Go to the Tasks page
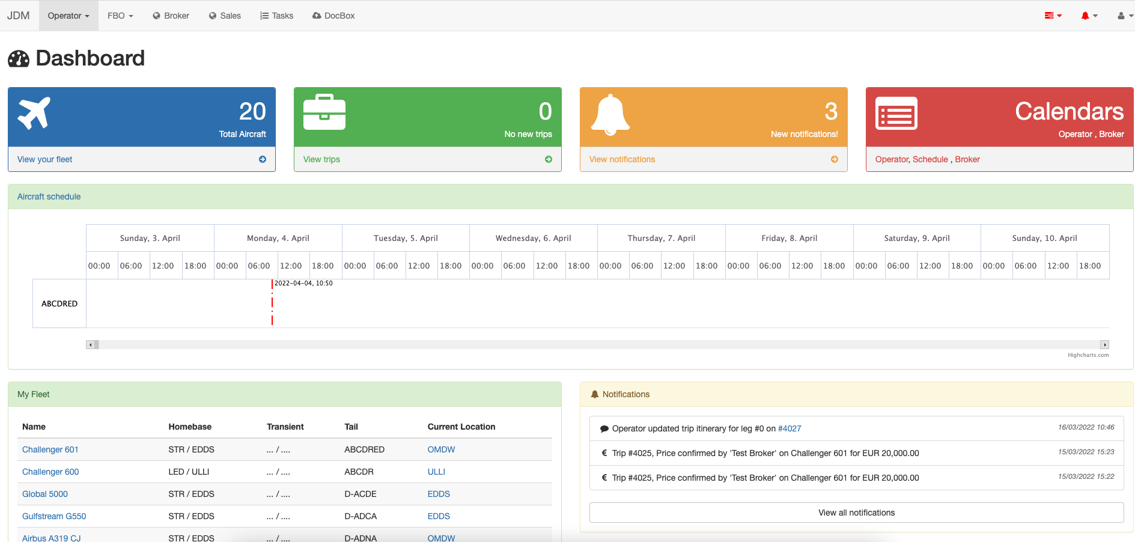This screenshot has height=542, width=1135. coord(276,16)
